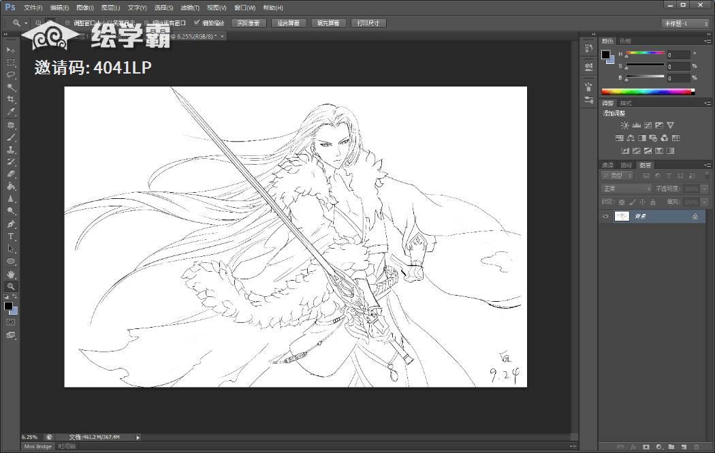
Task: Select the Eyedropper tool
Action: pyautogui.click(x=11, y=111)
